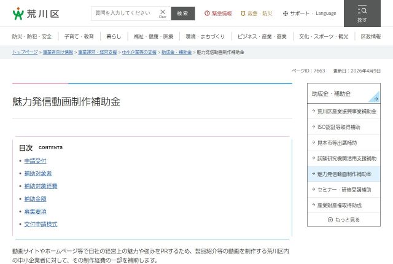Click page heading 魅力発信動画制作補助金
This screenshot has width=393, height=264.
point(66,102)
